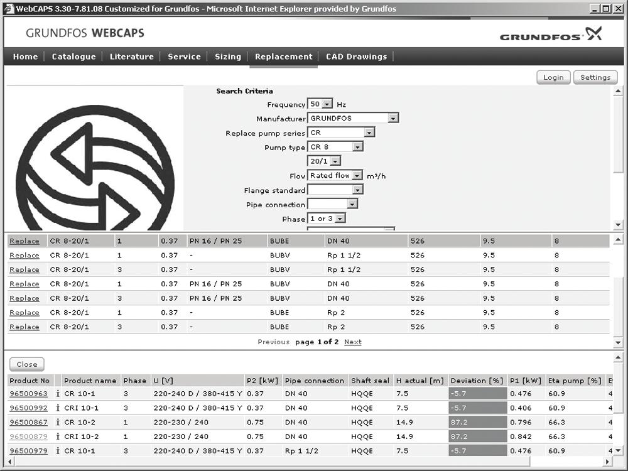
Task: Switch to the Literature section
Action: point(132,57)
